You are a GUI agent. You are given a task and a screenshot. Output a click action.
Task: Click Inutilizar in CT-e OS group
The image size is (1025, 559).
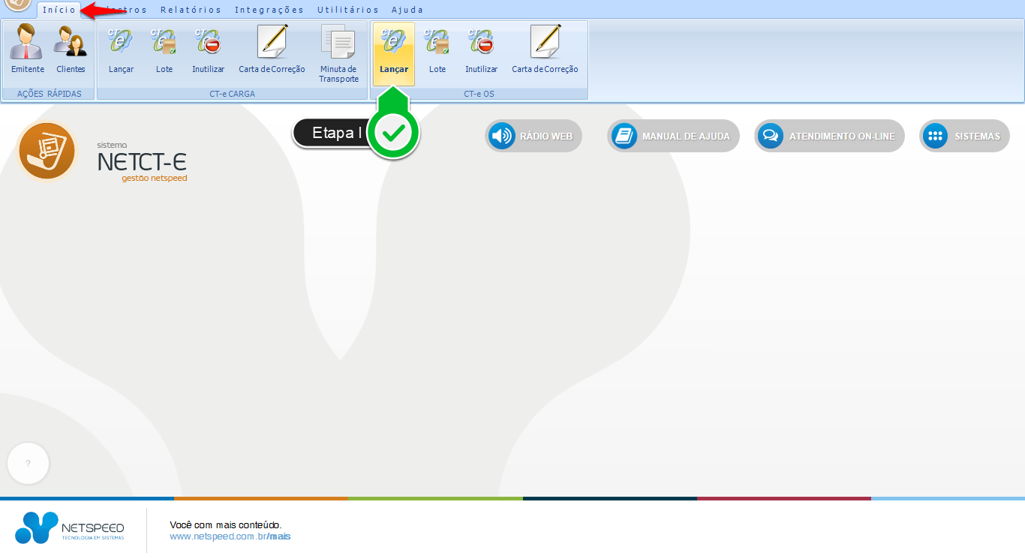(x=481, y=50)
